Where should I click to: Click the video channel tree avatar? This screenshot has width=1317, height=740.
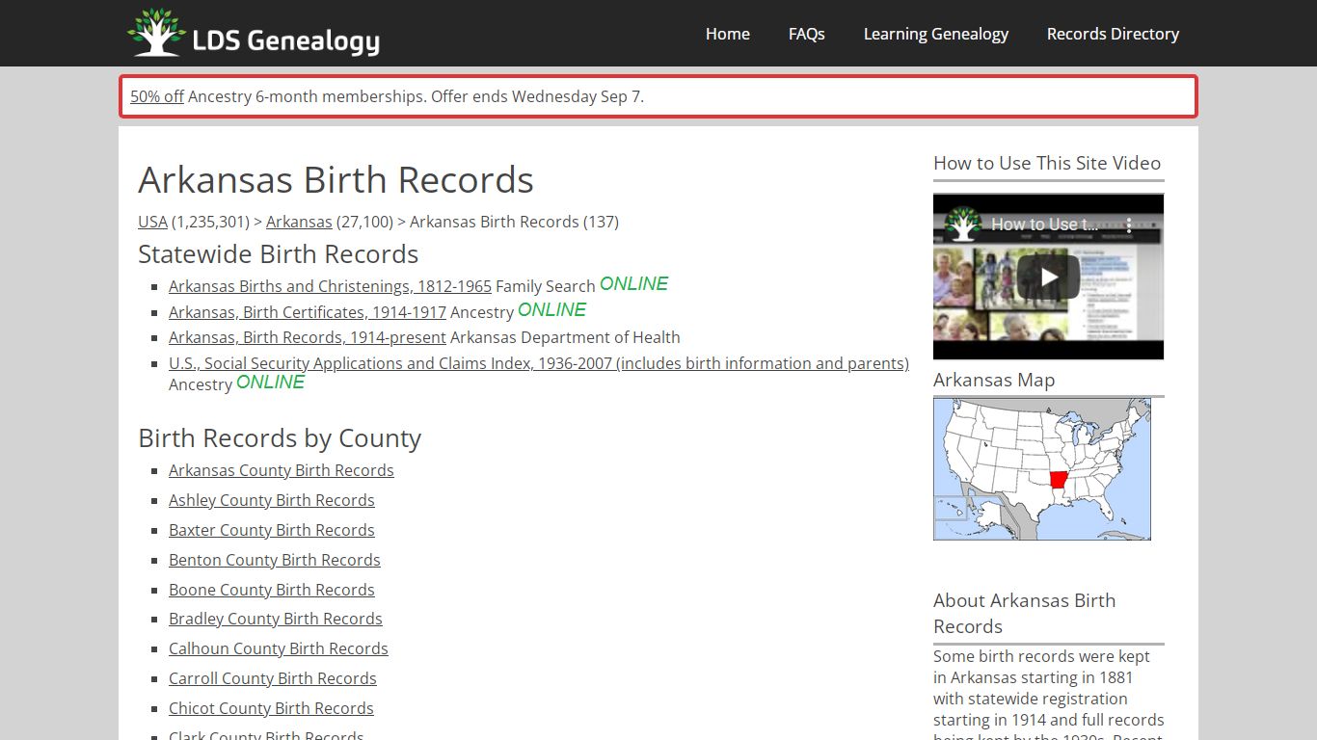point(963,225)
